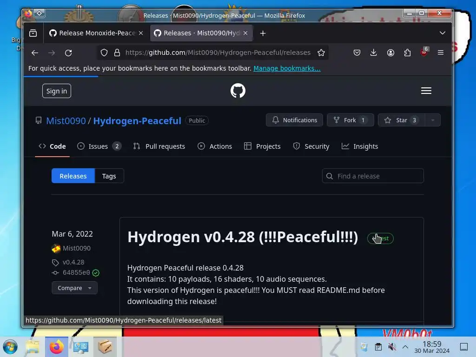Open Mist0090 release author link
This screenshot has width=476, height=357.
point(77,248)
